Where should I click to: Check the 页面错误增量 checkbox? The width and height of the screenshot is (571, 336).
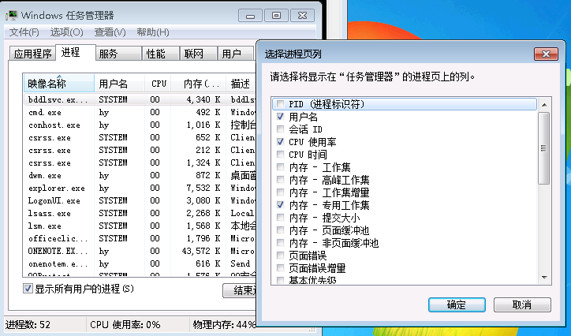[x=280, y=268]
